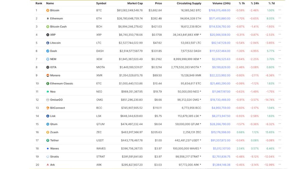This screenshot has width=301, height=169.
Task: Open more-options menu in Monero row
Action: pos(280,75)
